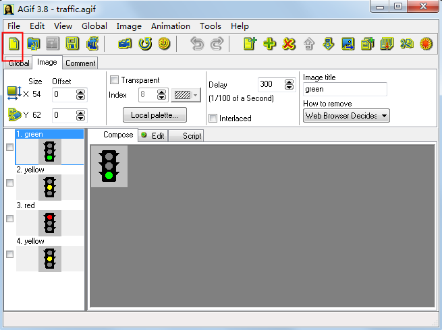This screenshot has width=442, height=330.
Task: Switch to the Script view tab
Action: tap(186, 136)
